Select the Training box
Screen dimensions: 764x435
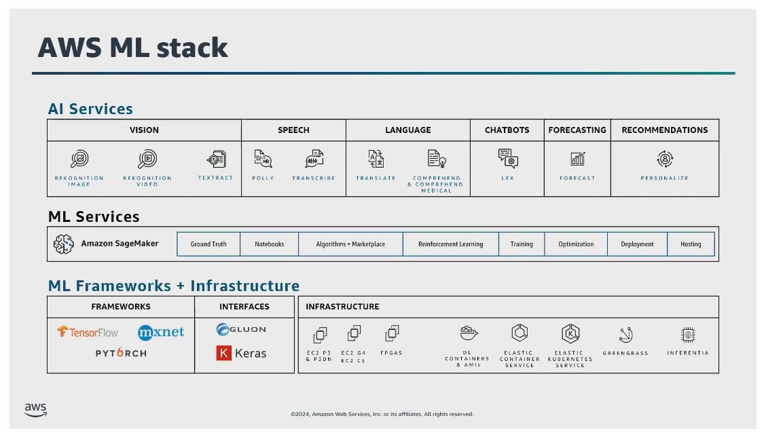click(x=522, y=244)
